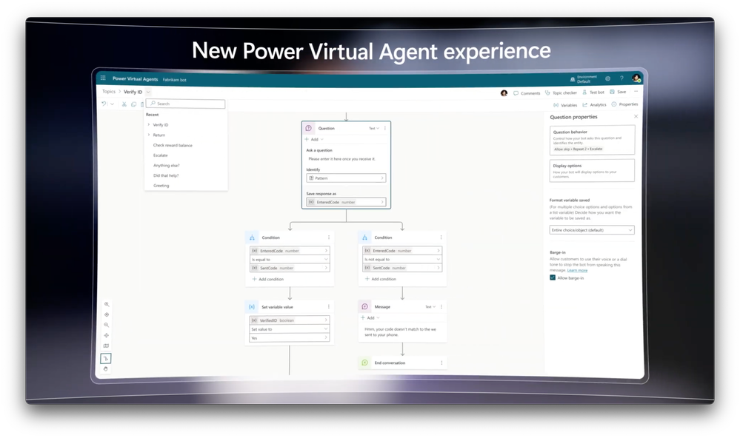Open the Message node Add dropdown
This screenshot has height=438, width=740.
[x=370, y=318]
